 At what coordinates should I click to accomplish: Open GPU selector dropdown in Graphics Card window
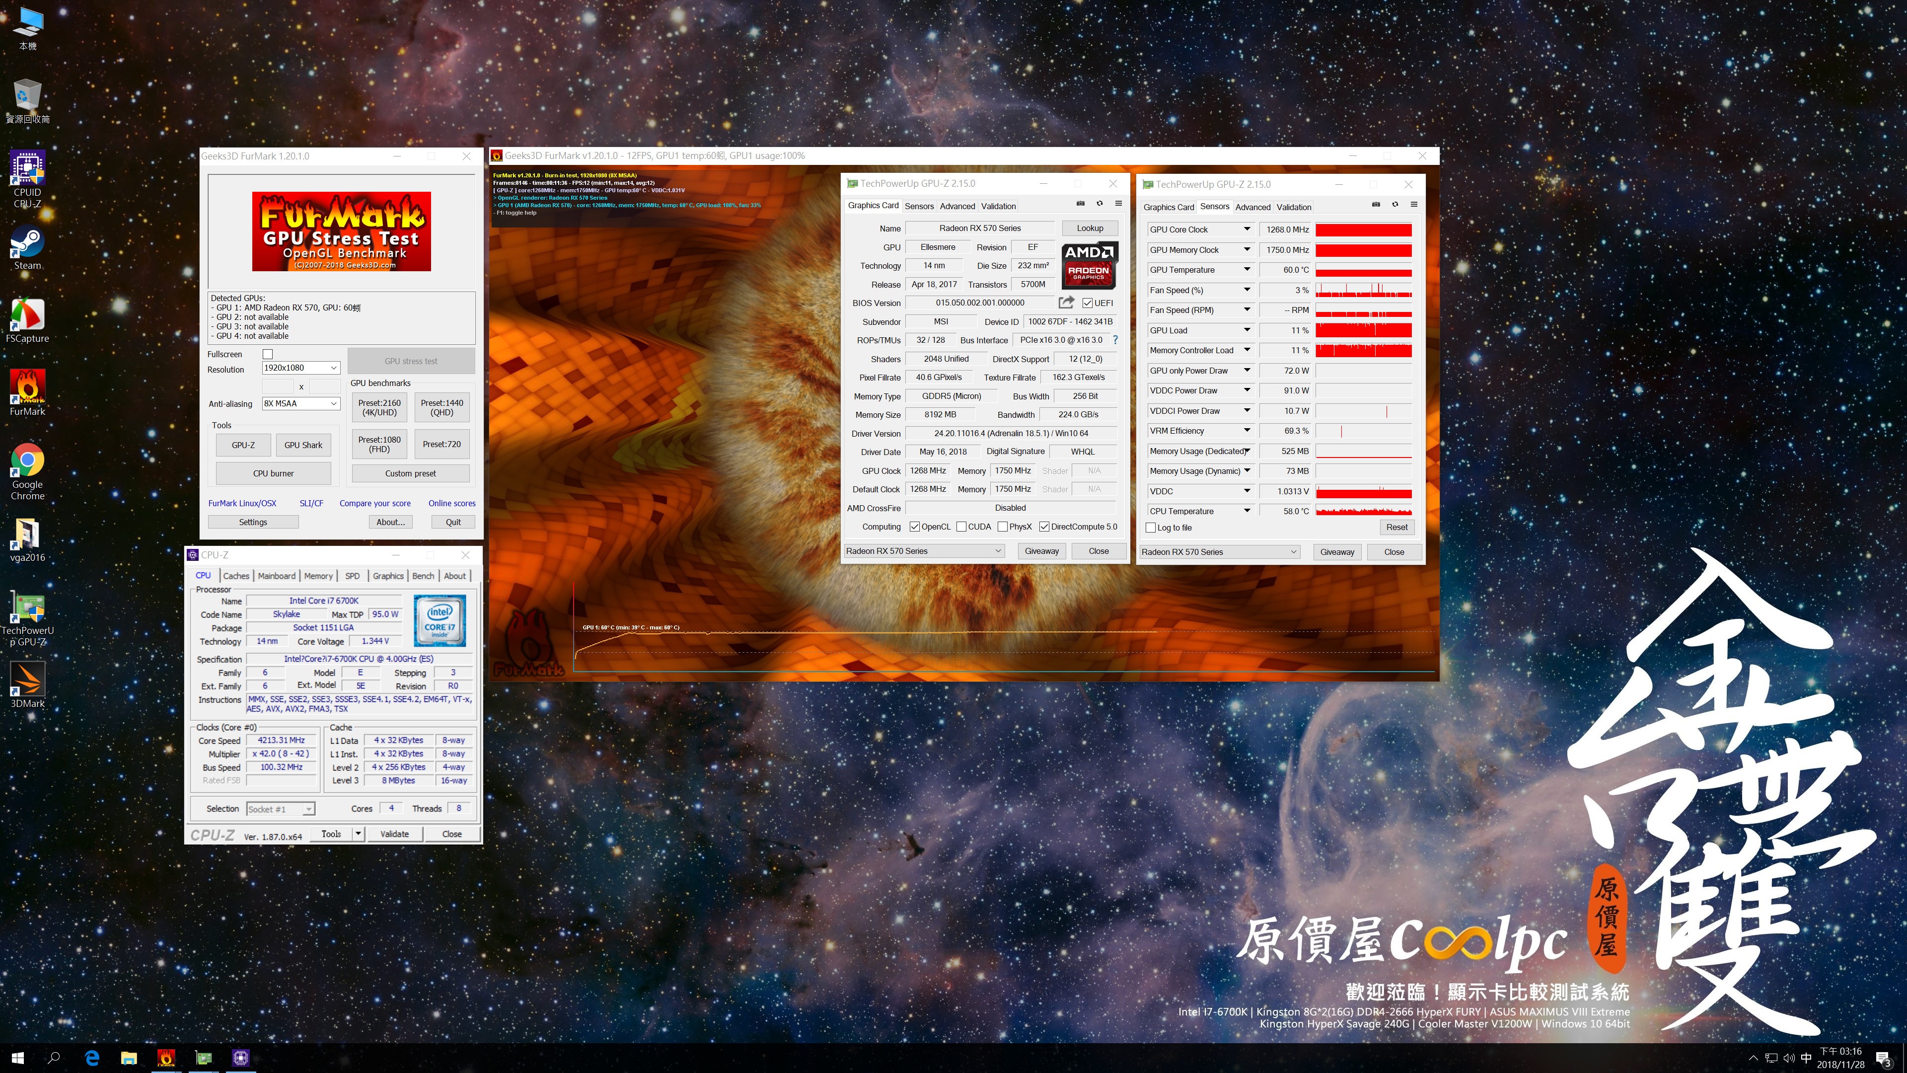tap(924, 551)
